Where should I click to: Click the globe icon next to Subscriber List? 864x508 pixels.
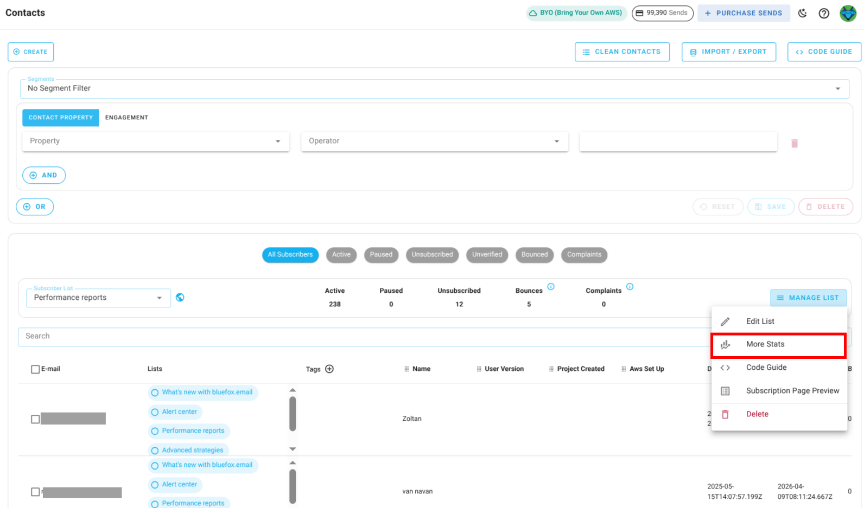[x=180, y=297]
